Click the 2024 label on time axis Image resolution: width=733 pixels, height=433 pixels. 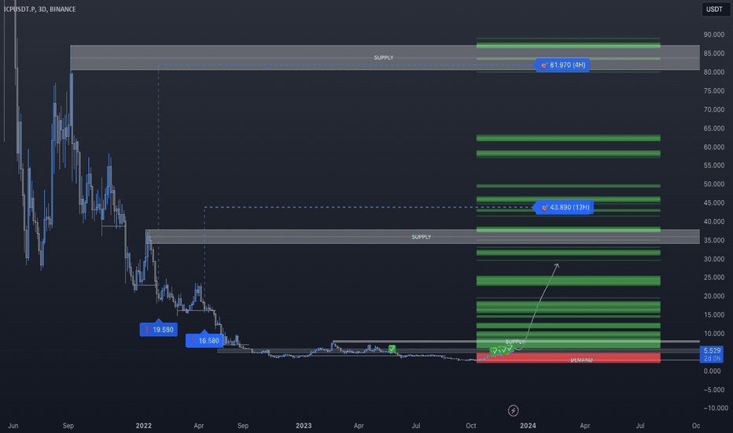tap(528, 425)
